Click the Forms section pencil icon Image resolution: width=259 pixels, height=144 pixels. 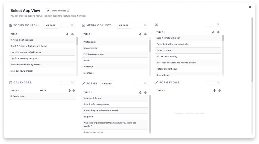click(x=84, y=84)
